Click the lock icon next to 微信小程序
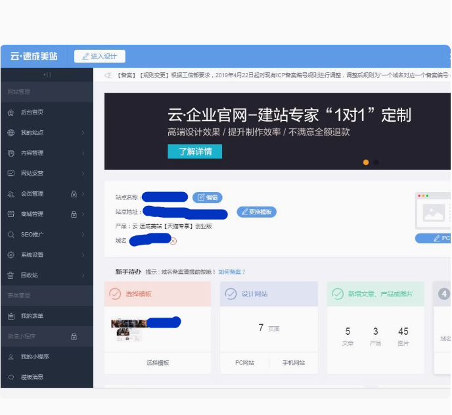Screen dimensions: 452x415 tap(74, 337)
